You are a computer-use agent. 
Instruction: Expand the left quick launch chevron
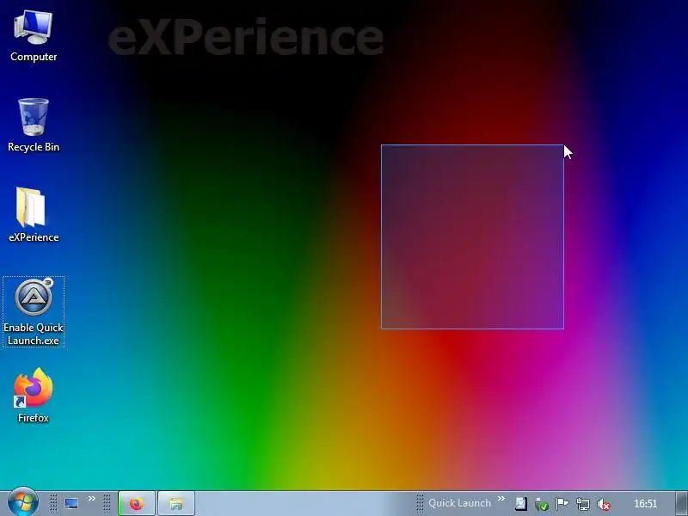pos(92,499)
